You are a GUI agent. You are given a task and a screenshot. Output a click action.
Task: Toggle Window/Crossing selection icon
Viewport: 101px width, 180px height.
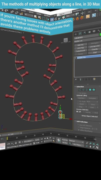pyautogui.click(x=47, y=19)
